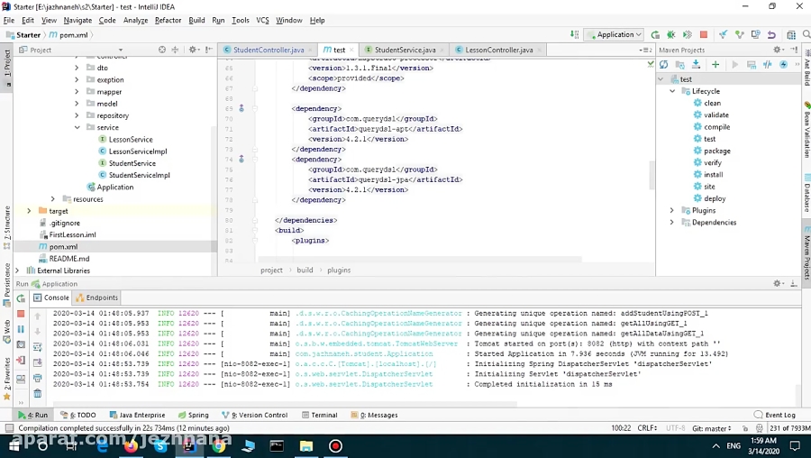
Task: Reimport all Maven projects
Action: click(x=663, y=65)
